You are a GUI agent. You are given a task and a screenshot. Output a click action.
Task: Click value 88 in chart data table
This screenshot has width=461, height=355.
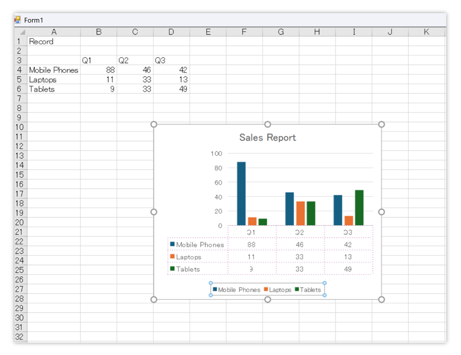point(251,244)
